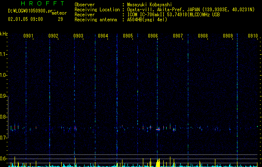Image resolution: width=262 pixels, height=167 pixels.
Task: Click the 0907 time marker
Action: (x=178, y=36)
